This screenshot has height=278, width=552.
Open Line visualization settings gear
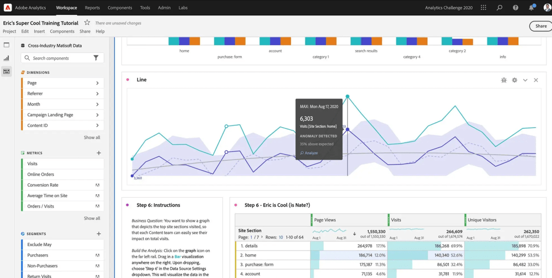[x=514, y=80]
